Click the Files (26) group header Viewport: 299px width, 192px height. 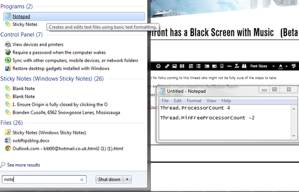click(x=11, y=123)
